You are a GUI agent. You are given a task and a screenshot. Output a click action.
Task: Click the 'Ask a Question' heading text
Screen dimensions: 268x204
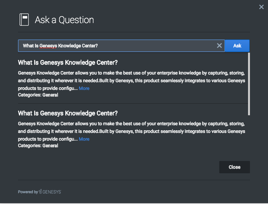click(x=64, y=20)
